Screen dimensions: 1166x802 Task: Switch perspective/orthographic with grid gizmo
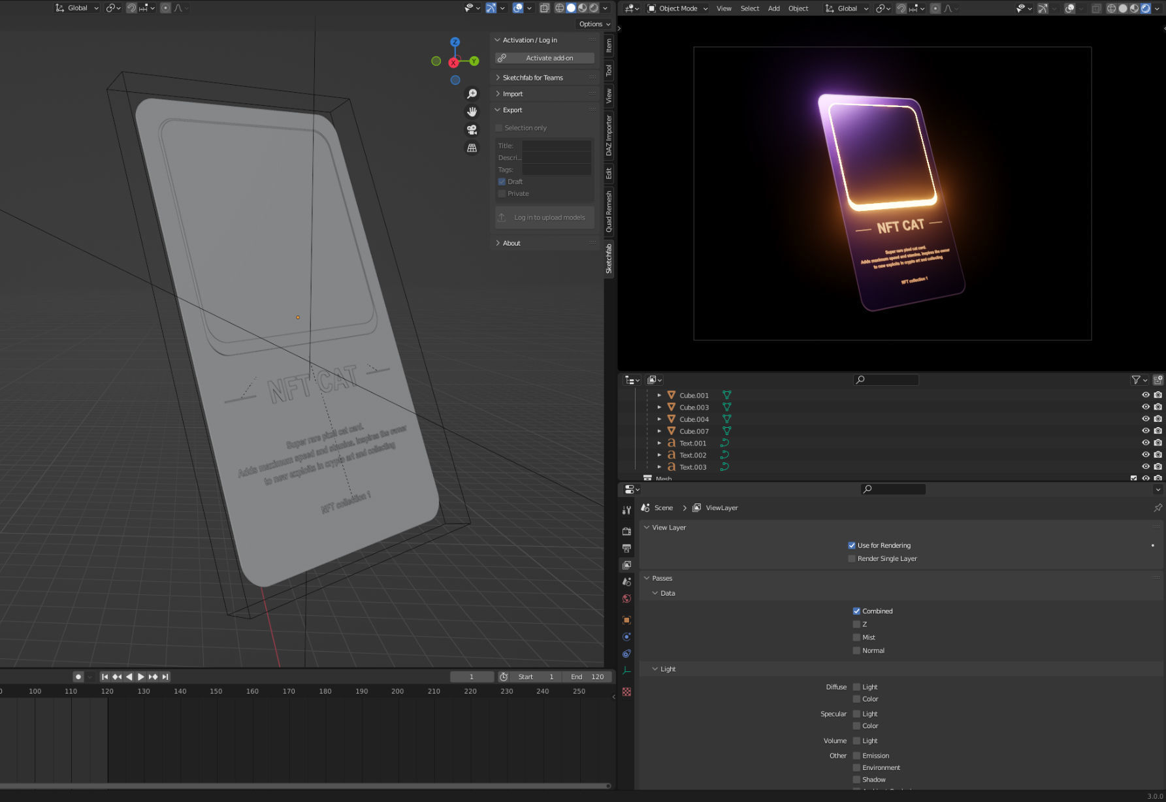point(472,148)
